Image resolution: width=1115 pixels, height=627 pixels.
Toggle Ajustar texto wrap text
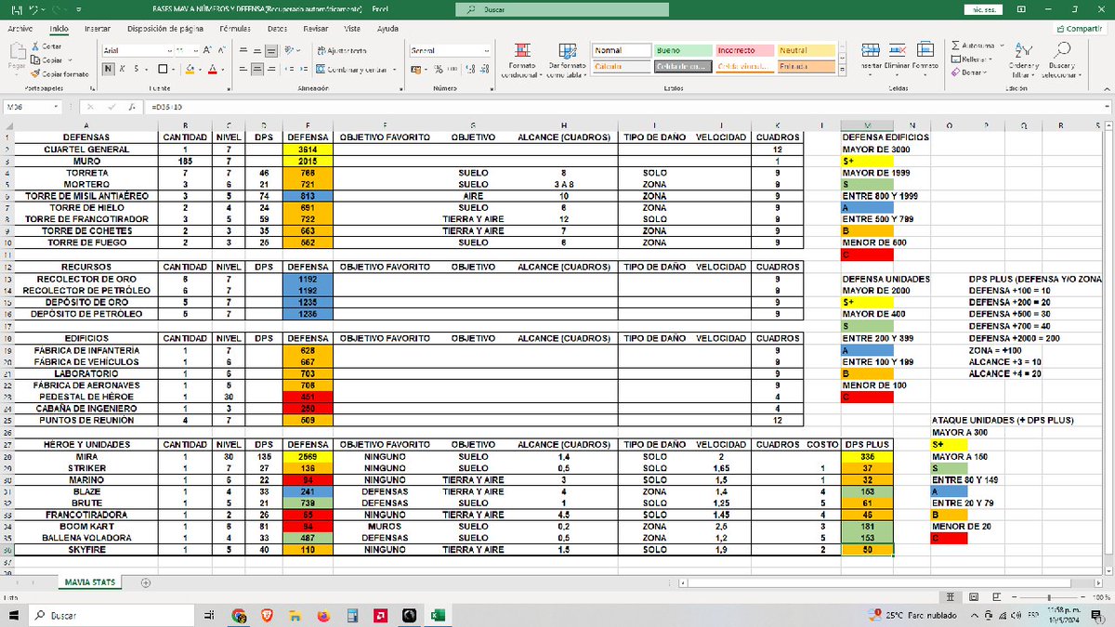click(343, 50)
